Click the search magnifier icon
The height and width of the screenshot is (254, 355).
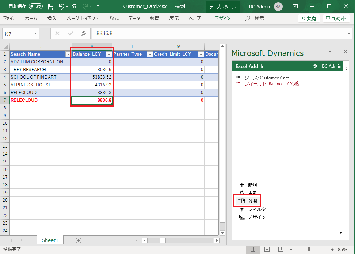(248, 19)
